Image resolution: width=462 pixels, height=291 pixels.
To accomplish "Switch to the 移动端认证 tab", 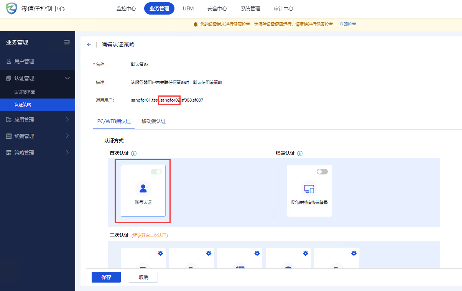I will [x=154, y=121].
